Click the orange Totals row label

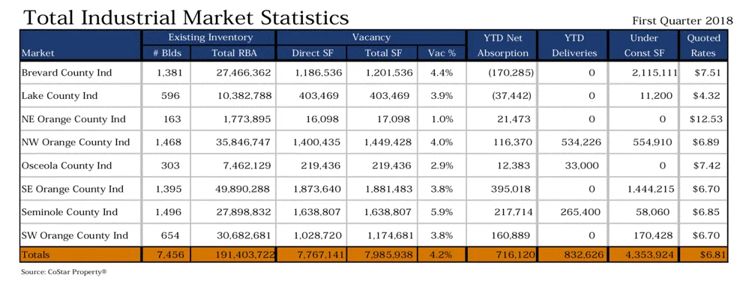(35, 255)
